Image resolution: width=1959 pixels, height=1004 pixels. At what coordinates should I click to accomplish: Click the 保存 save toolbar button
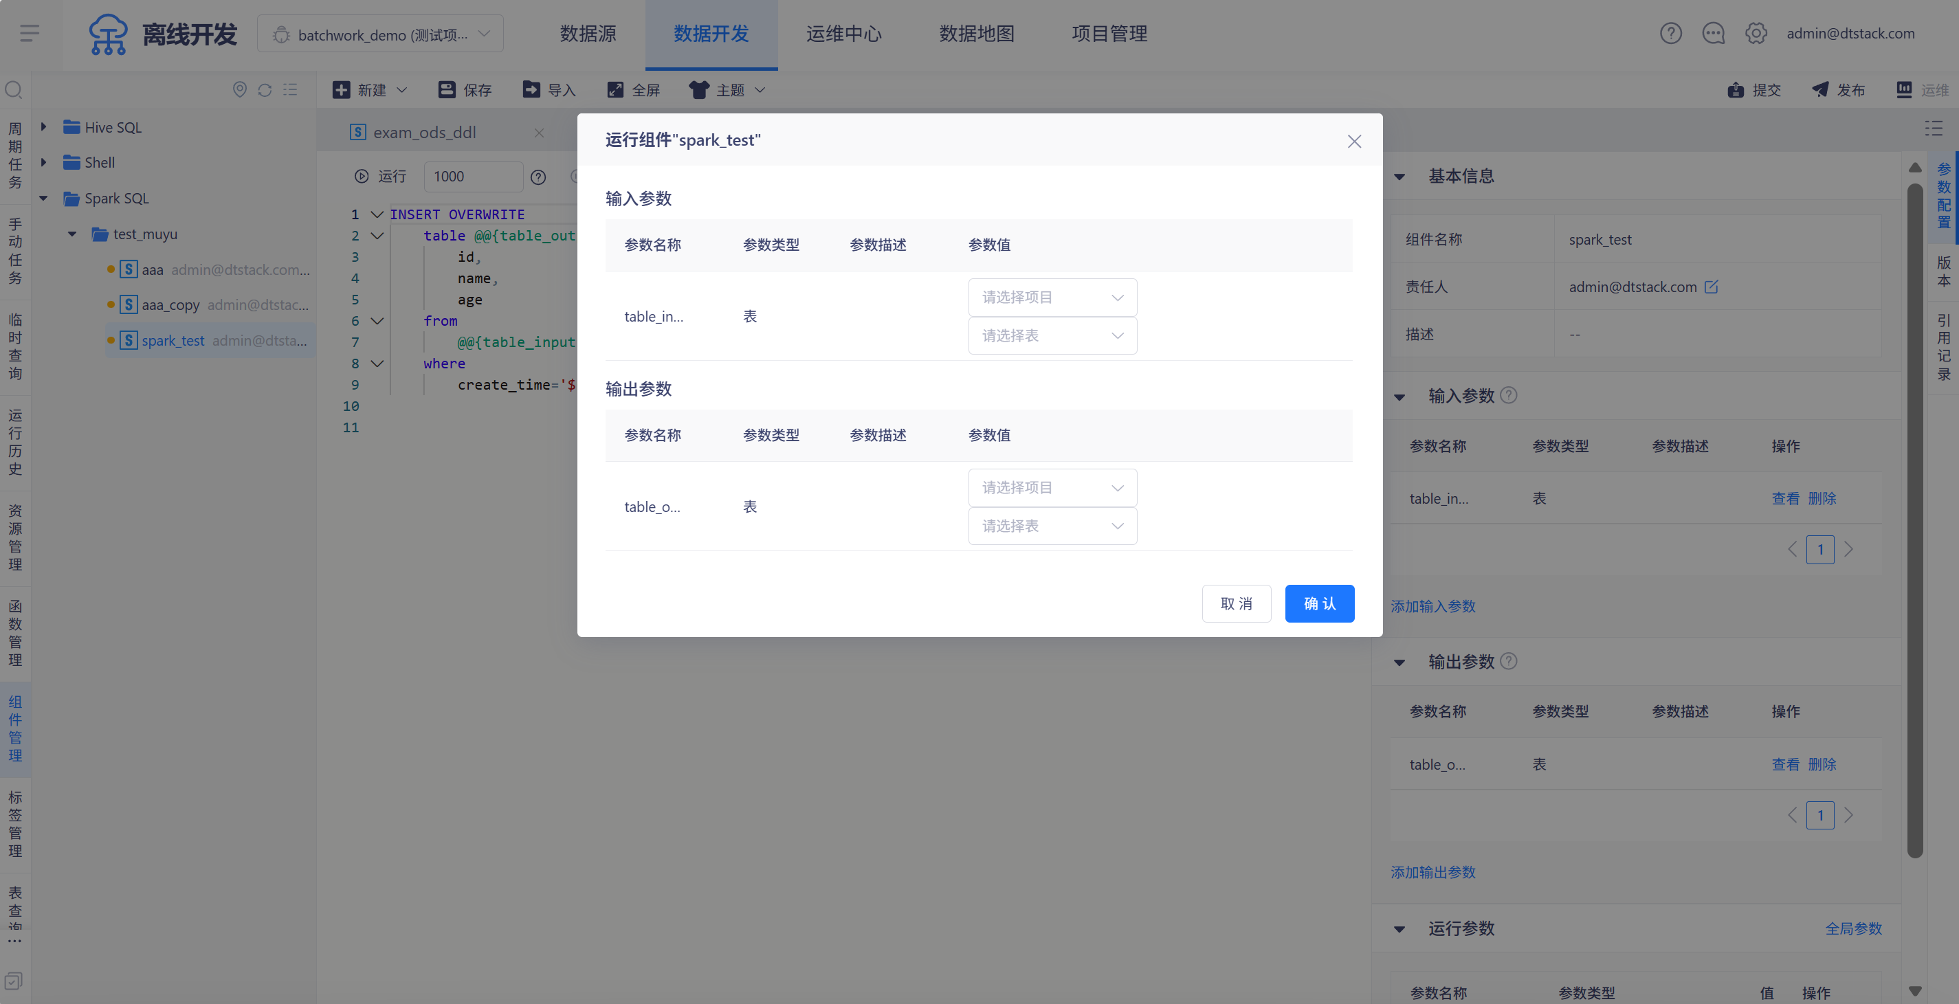click(x=465, y=91)
